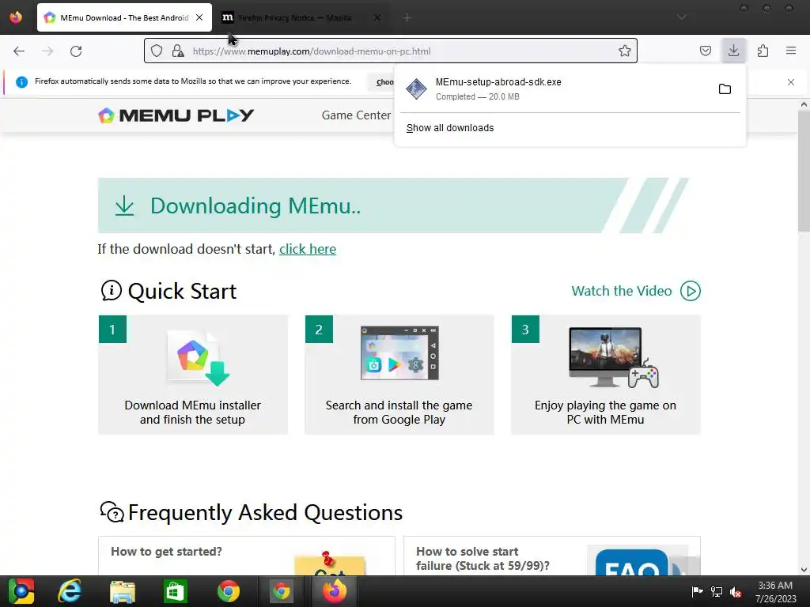This screenshot has width=810, height=607.
Task: Select the Download MEmu installer step card
Action: click(193, 375)
